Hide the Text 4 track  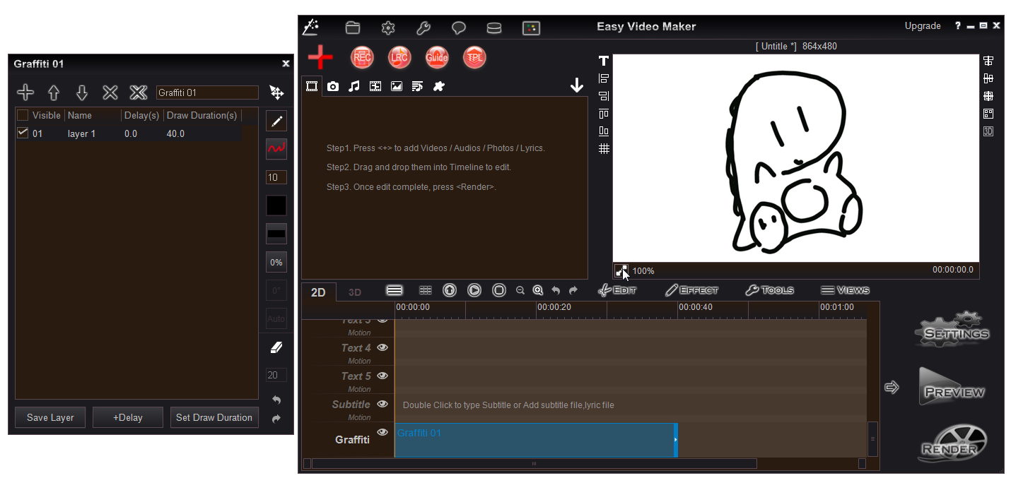coord(382,347)
